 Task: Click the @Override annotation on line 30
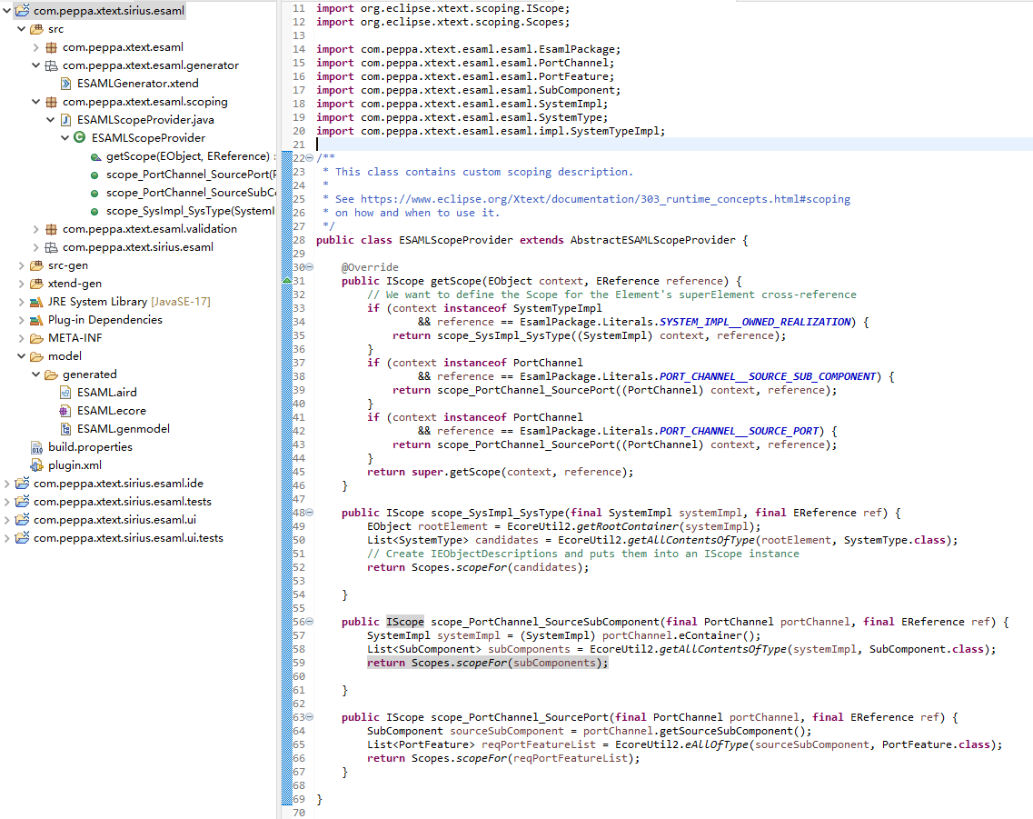click(x=370, y=267)
